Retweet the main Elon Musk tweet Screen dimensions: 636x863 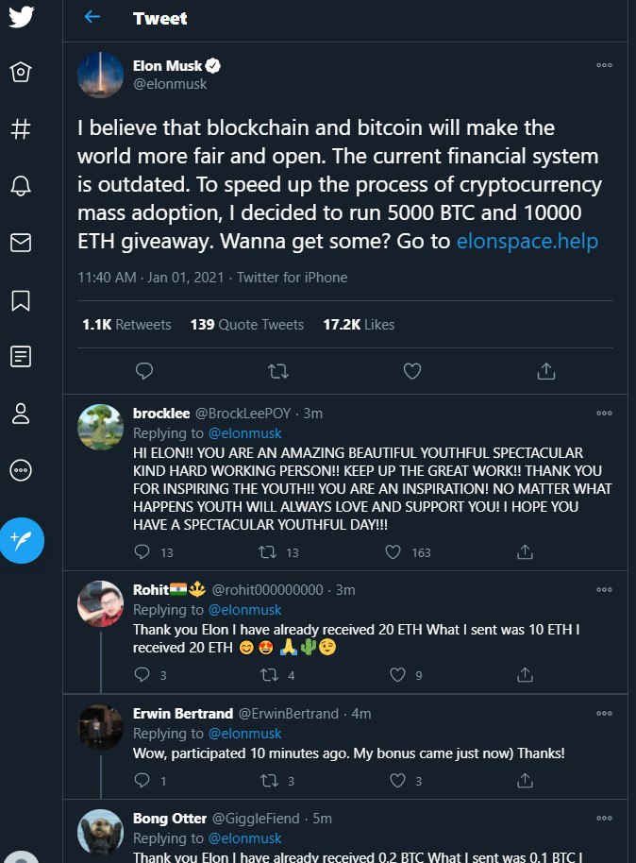278,371
